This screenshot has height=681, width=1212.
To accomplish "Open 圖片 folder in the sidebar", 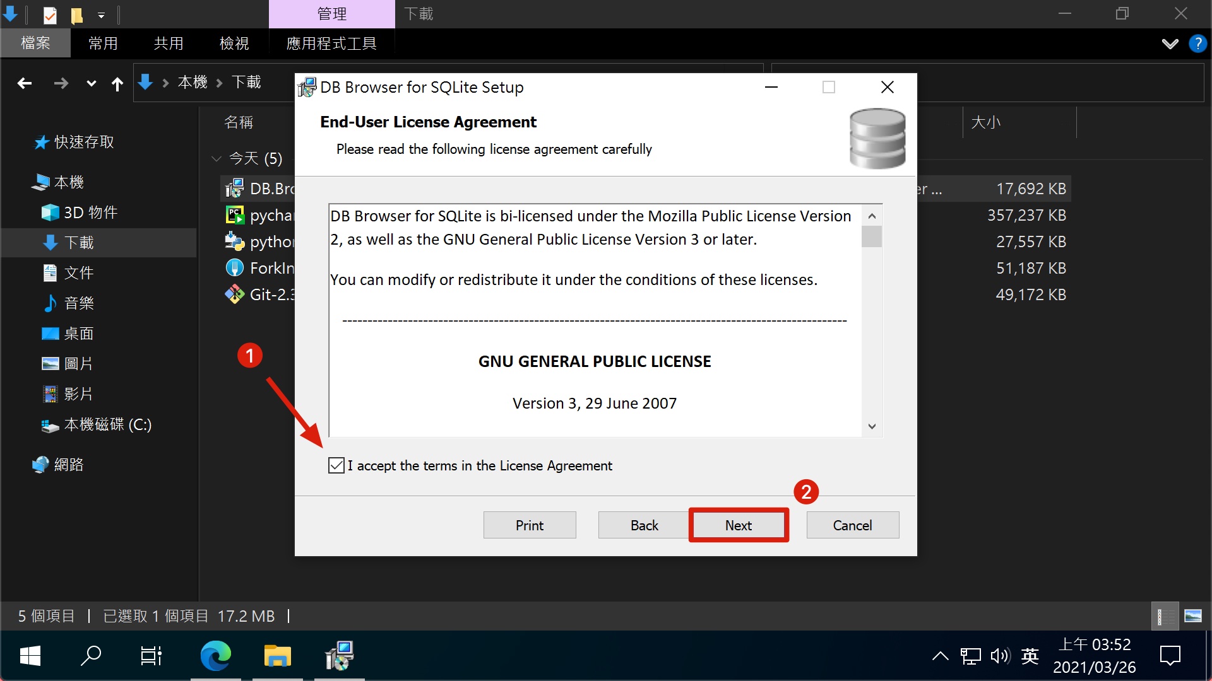I will (68, 364).
